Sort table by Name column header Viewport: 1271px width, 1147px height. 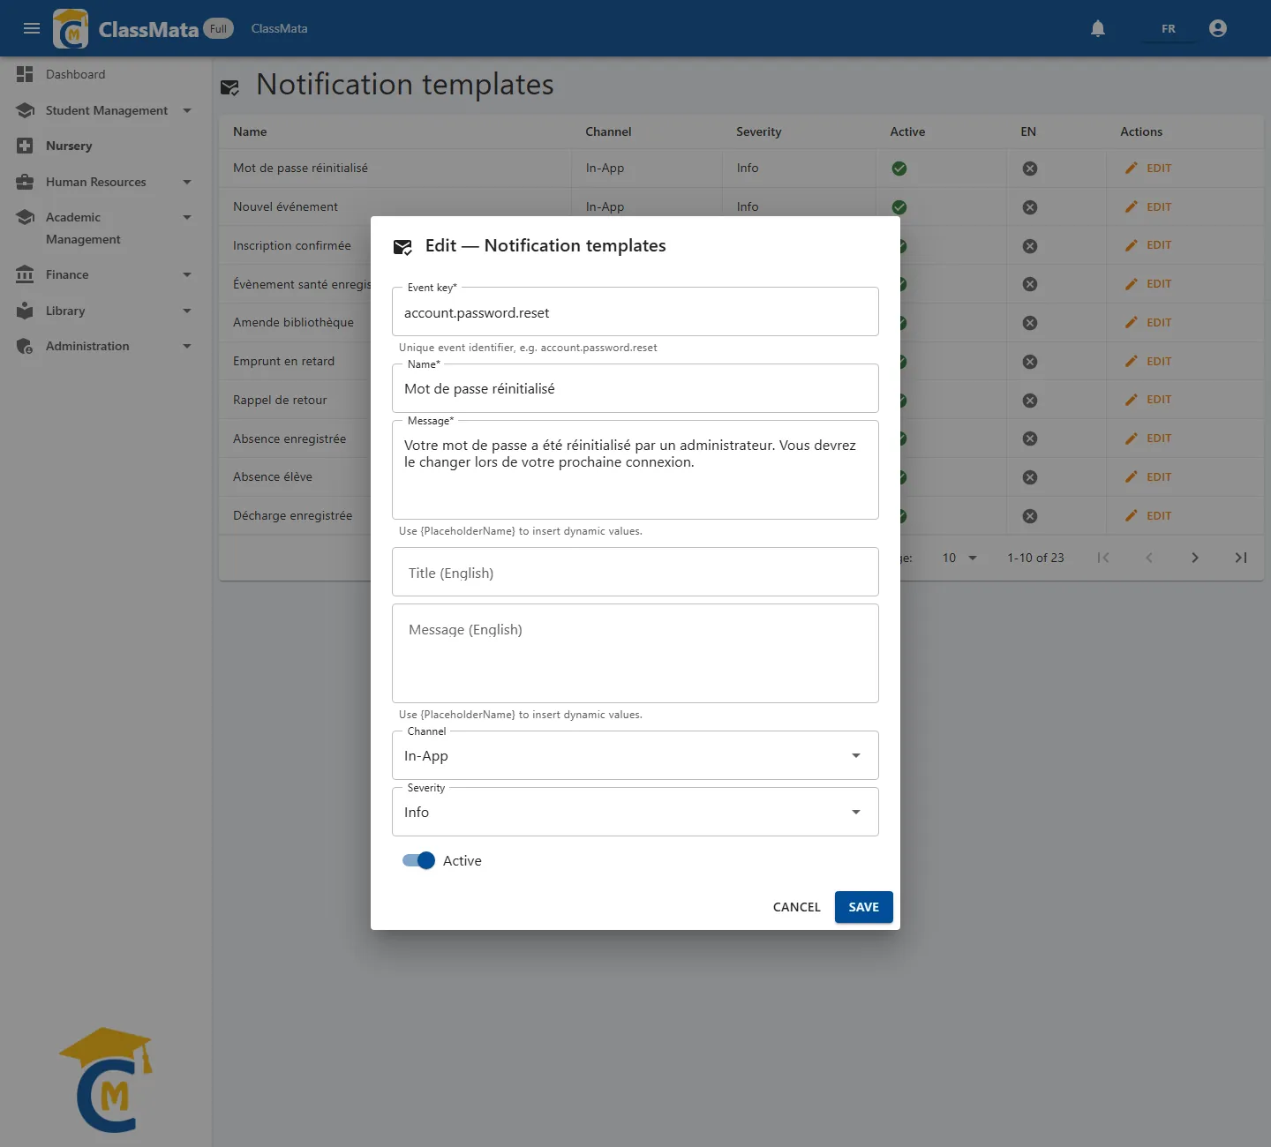click(250, 131)
